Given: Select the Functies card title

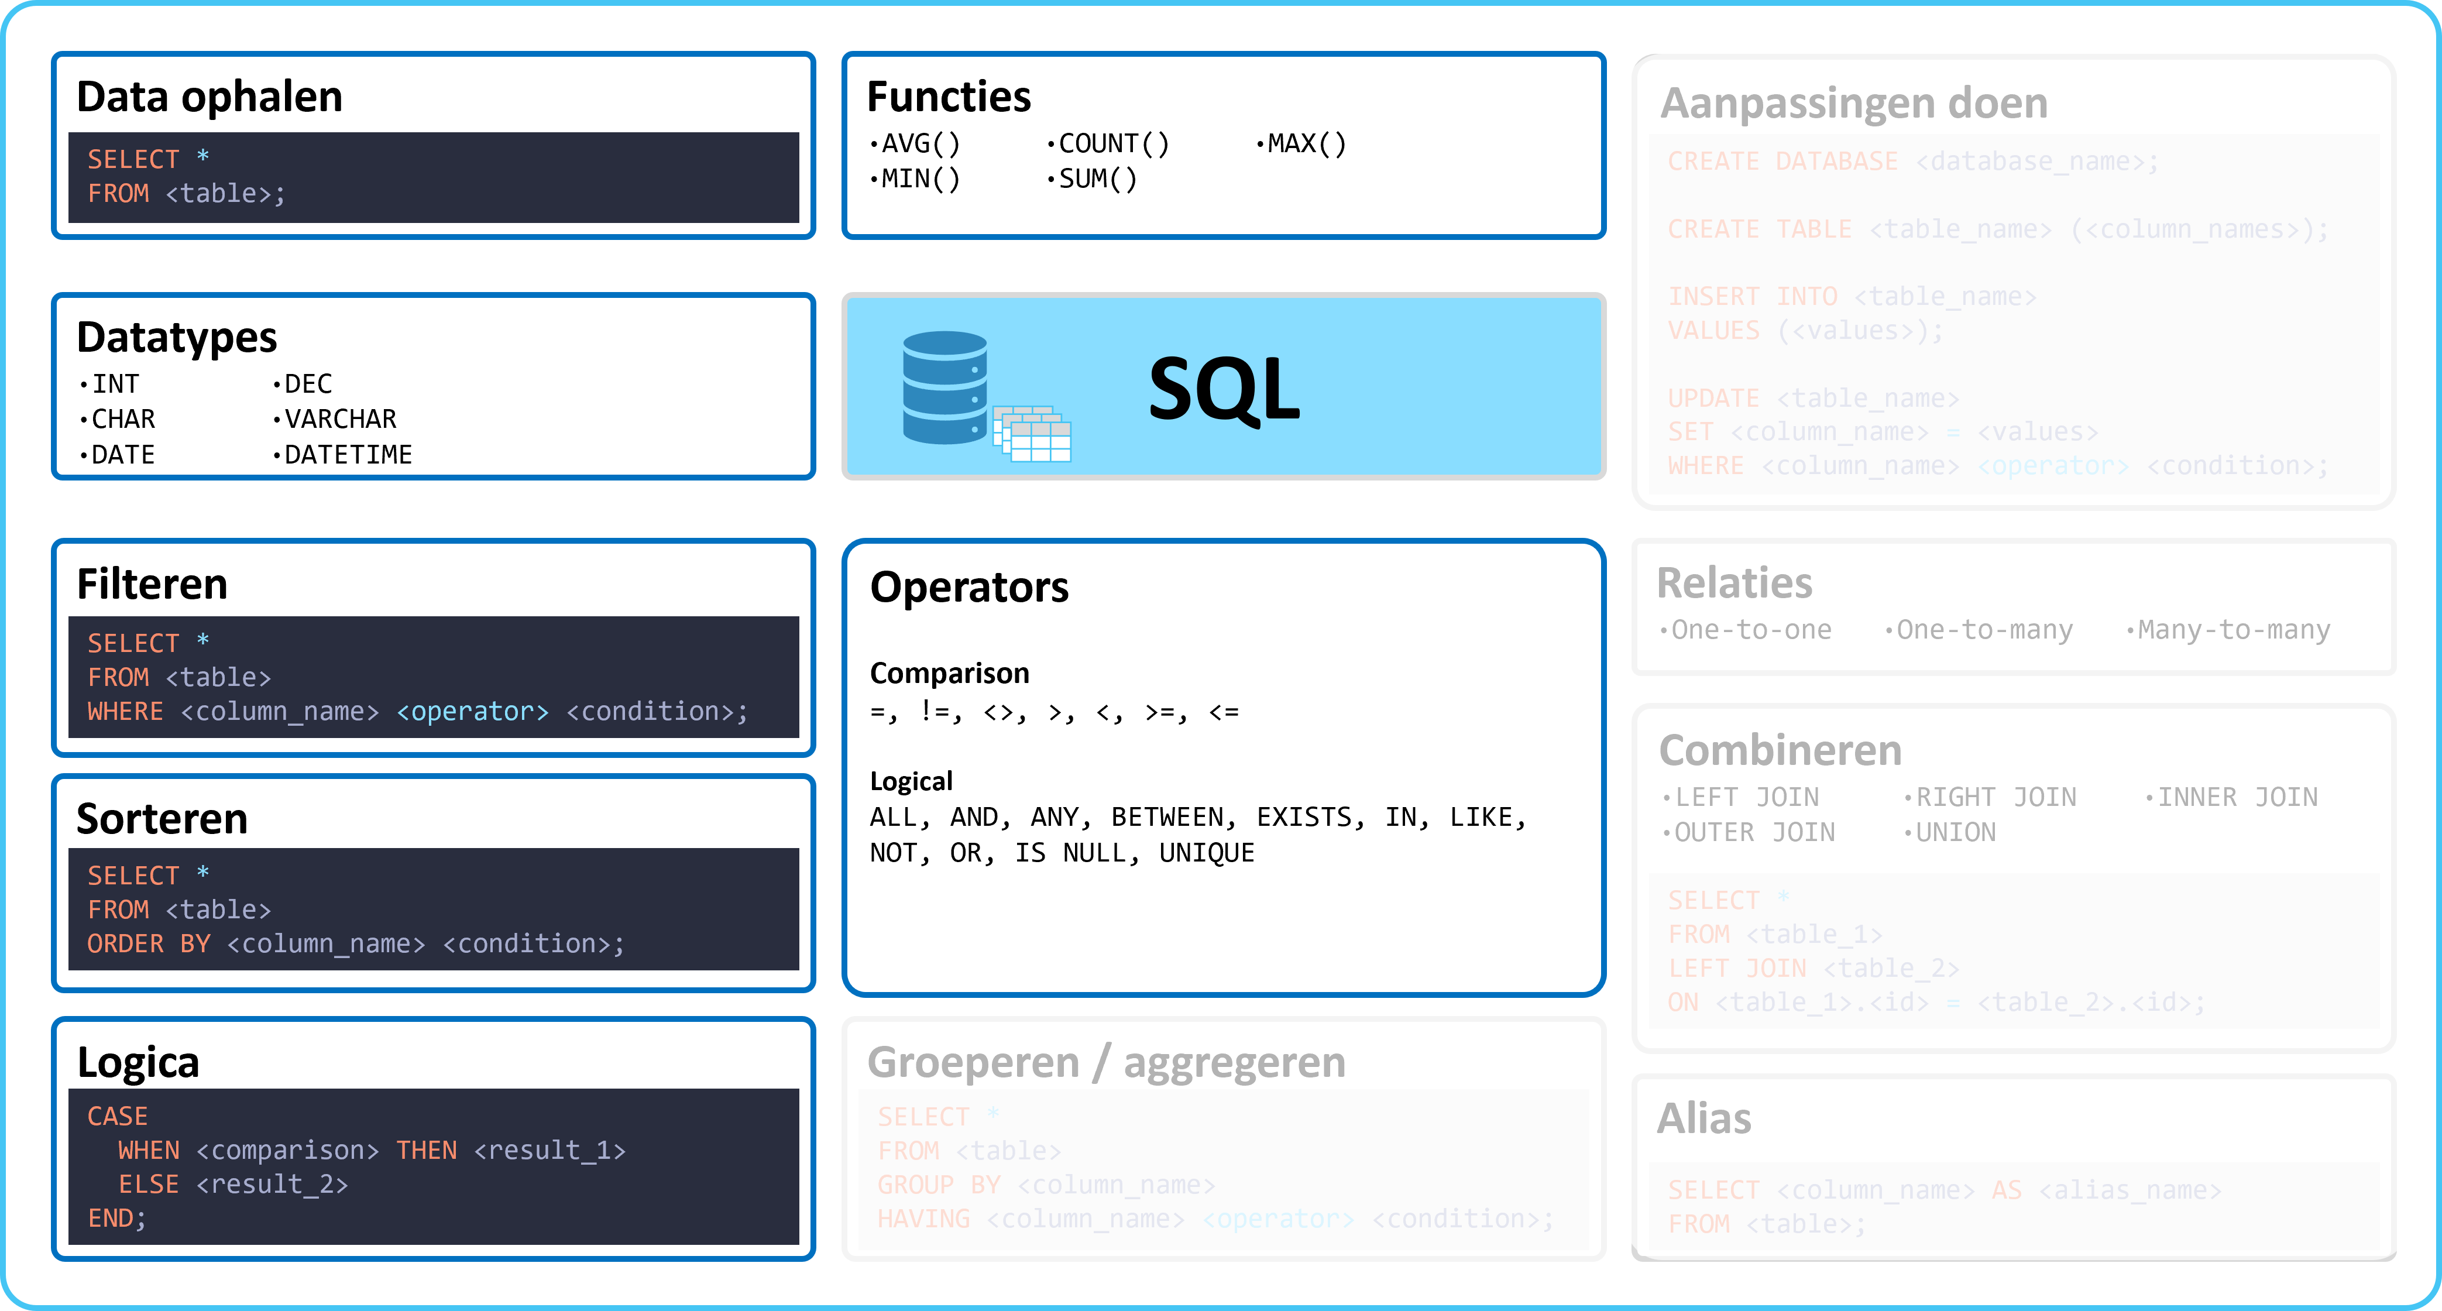Looking at the screenshot, I should point(949,97).
